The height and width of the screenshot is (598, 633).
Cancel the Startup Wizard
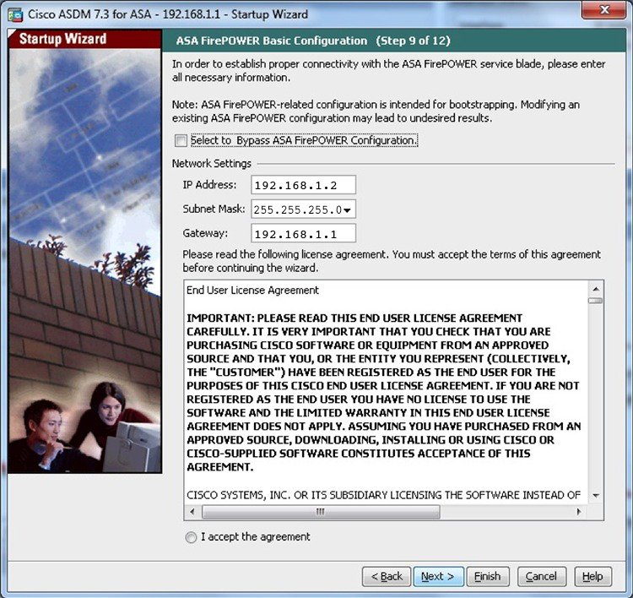coord(541,576)
